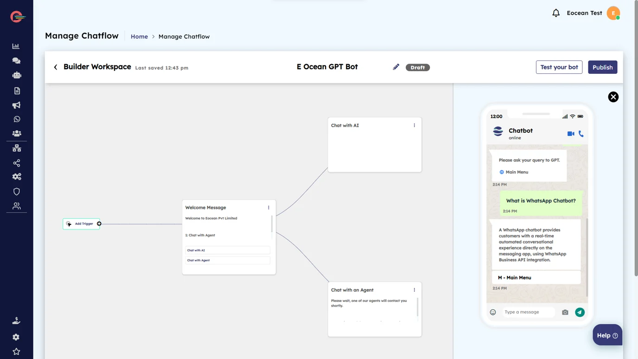This screenshot has width=638, height=359.
Task: Open the notifications bell
Action: [x=556, y=13]
